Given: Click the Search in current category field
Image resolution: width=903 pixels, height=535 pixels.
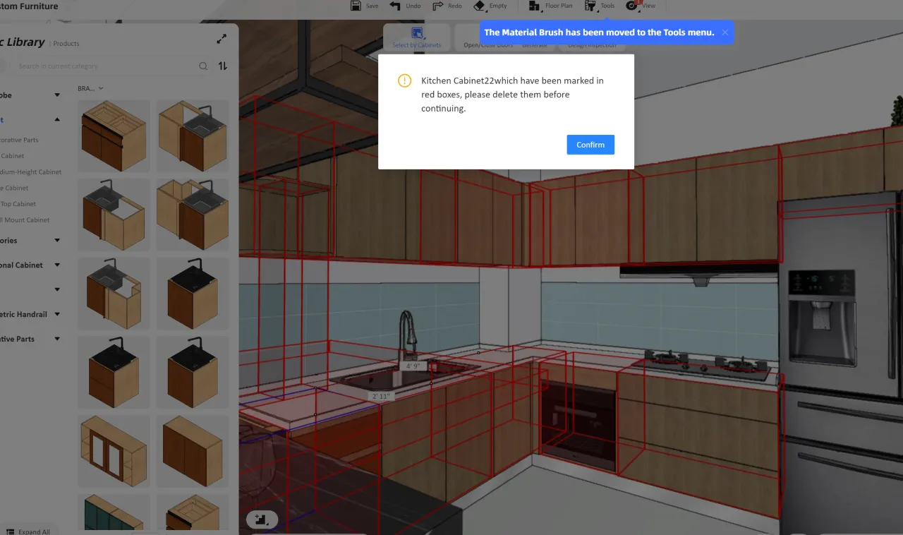Looking at the screenshot, I should [x=106, y=66].
